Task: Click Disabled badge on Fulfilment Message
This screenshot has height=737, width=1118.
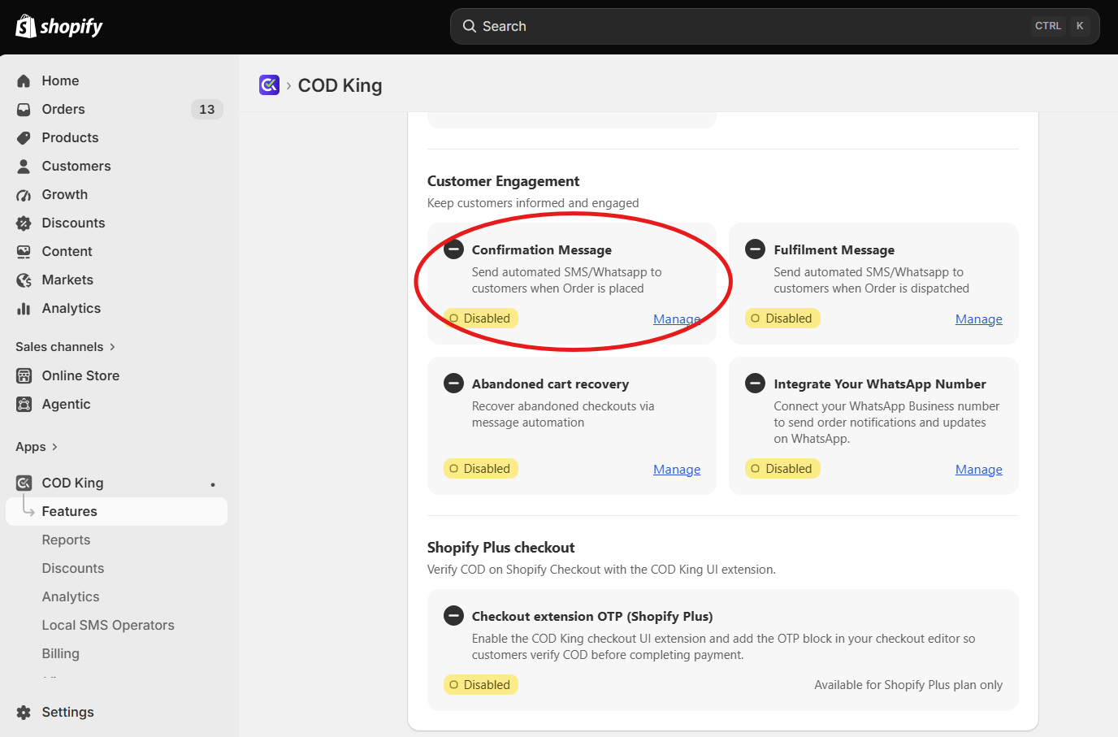Action: point(782,319)
